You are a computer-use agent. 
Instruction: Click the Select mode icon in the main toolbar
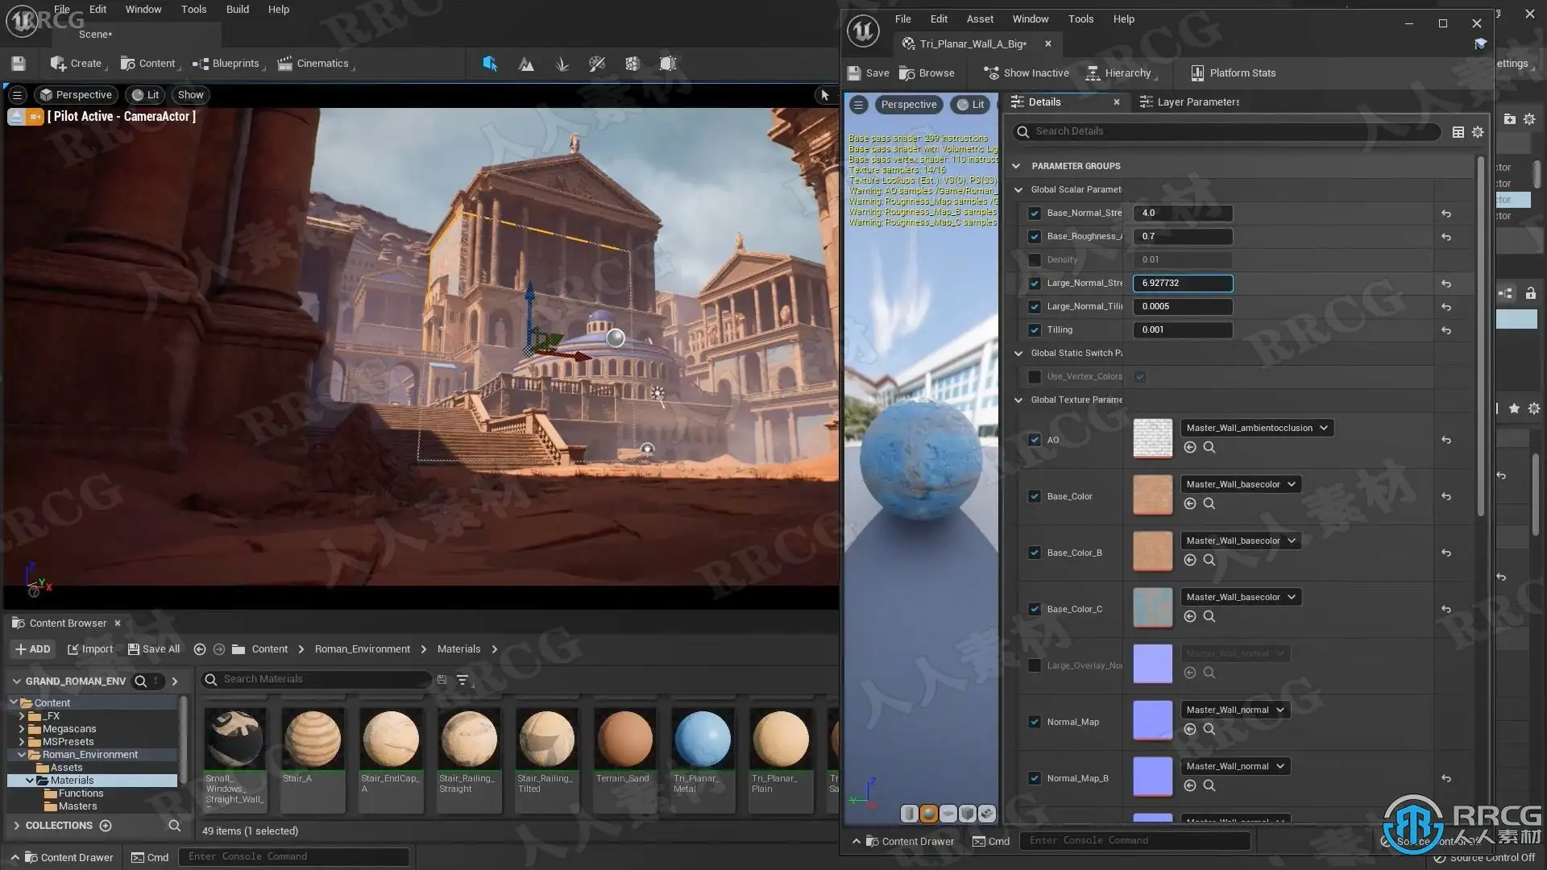pos(490,64)
